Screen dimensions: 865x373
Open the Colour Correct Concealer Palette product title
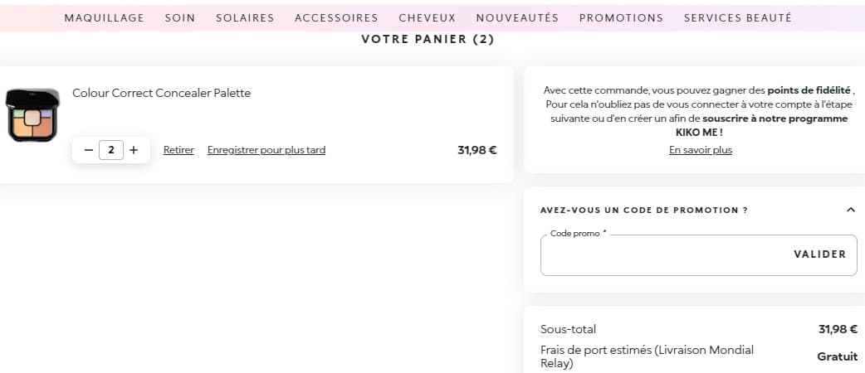tap(161, 93)
